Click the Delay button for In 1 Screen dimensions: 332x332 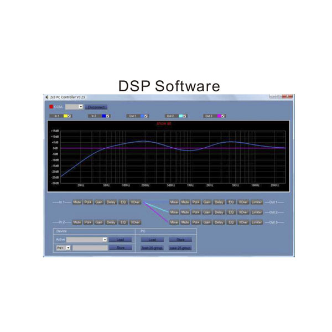(111, 203)
